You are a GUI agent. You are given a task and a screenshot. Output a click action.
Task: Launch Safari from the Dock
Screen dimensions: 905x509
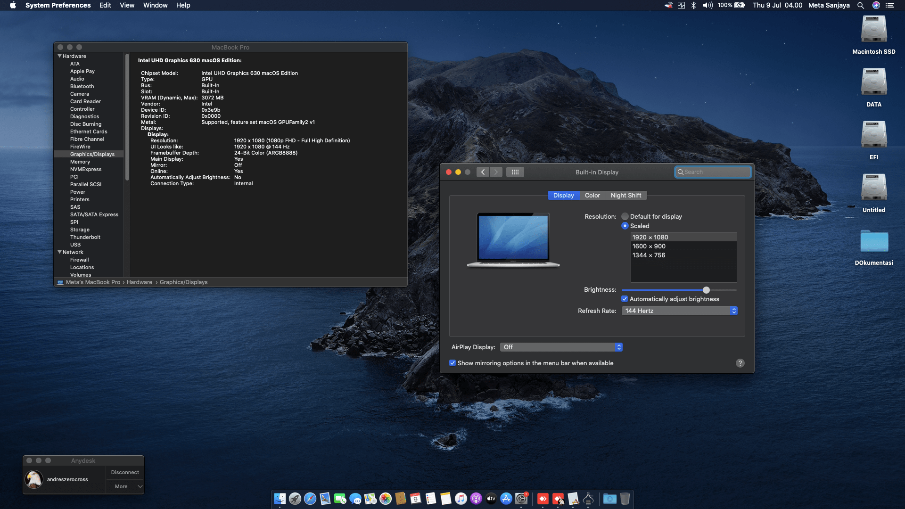(x=310, y=499)
